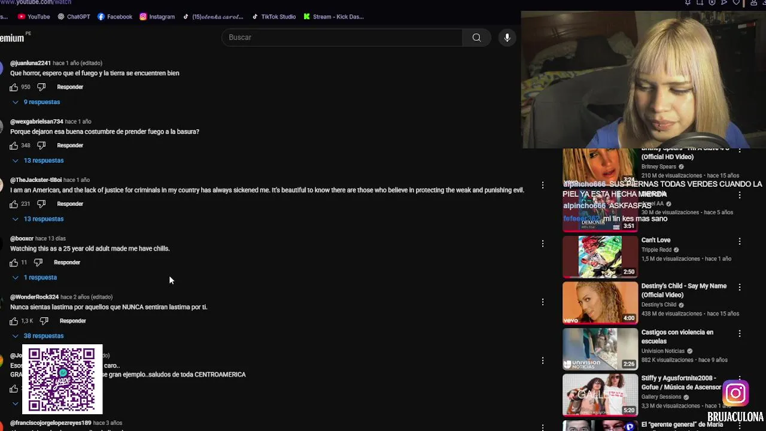Viewport: 766px width, 431px height.
Task: Click the Buscar search field
Action: click(342, 37)
